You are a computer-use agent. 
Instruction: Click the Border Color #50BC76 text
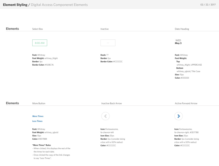point(43,65)
